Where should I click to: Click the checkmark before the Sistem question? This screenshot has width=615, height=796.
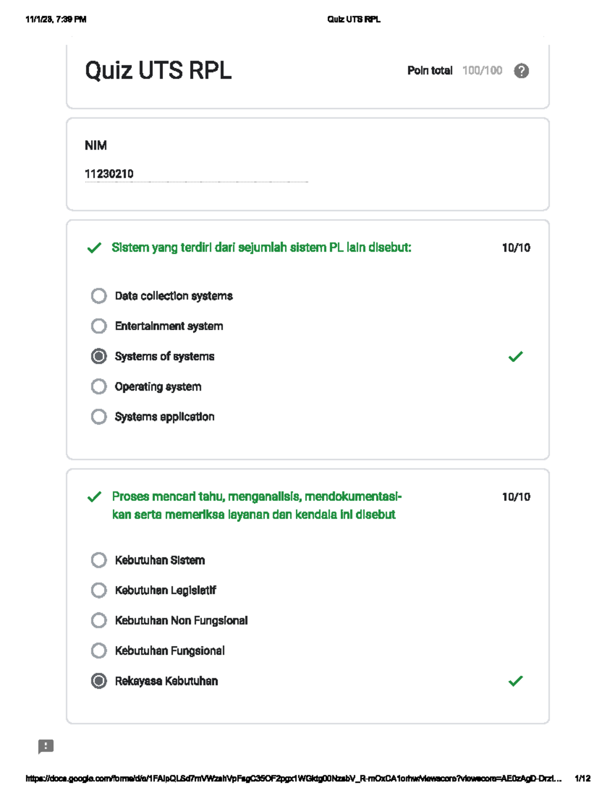[x=94, y=248]
